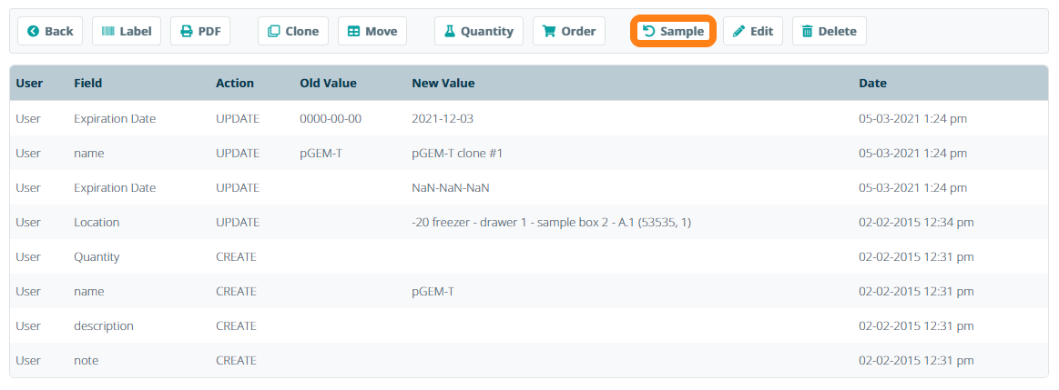Click the Back arrow button

click(x=50, y=31)
